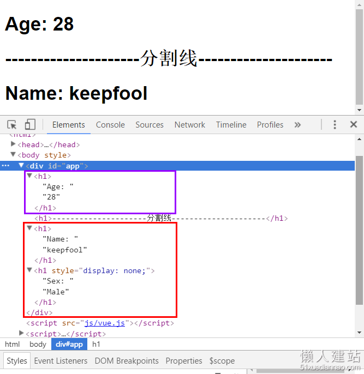364x374 pixels.
Task: Click the Age: 28 page heading
Action: coord(39,24)
